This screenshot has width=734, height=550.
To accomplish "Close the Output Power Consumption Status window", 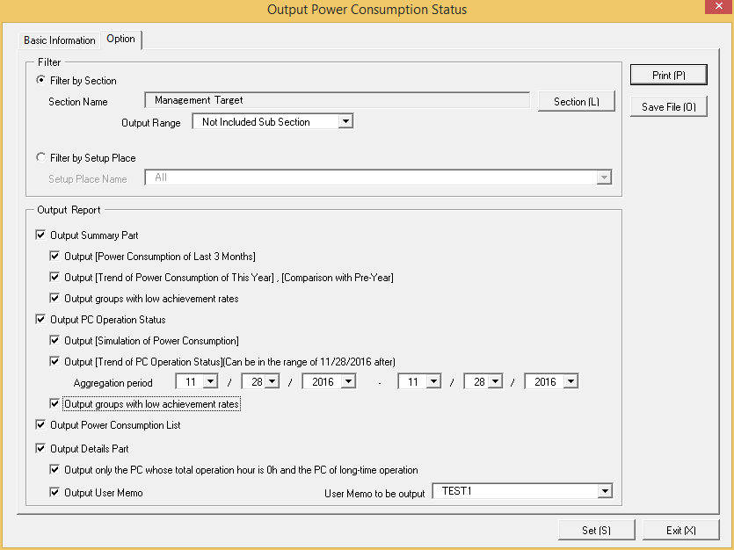I will pos(719,6).
